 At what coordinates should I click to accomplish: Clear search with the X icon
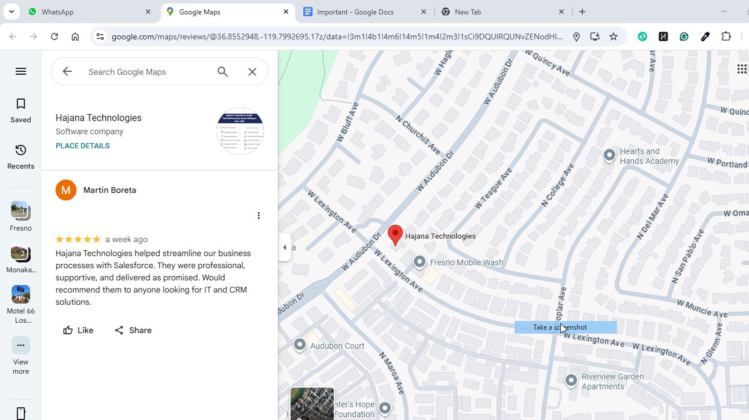pyautogui.click(x=252, y=72)
